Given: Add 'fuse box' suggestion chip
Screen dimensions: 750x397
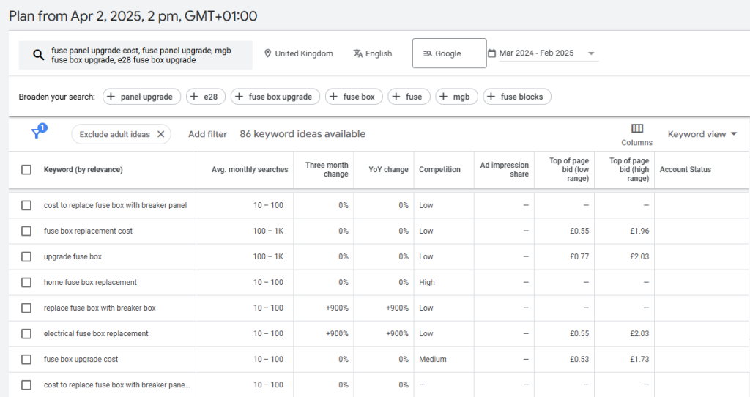Looking at the screenshot, I should click(x=354, y=97).
